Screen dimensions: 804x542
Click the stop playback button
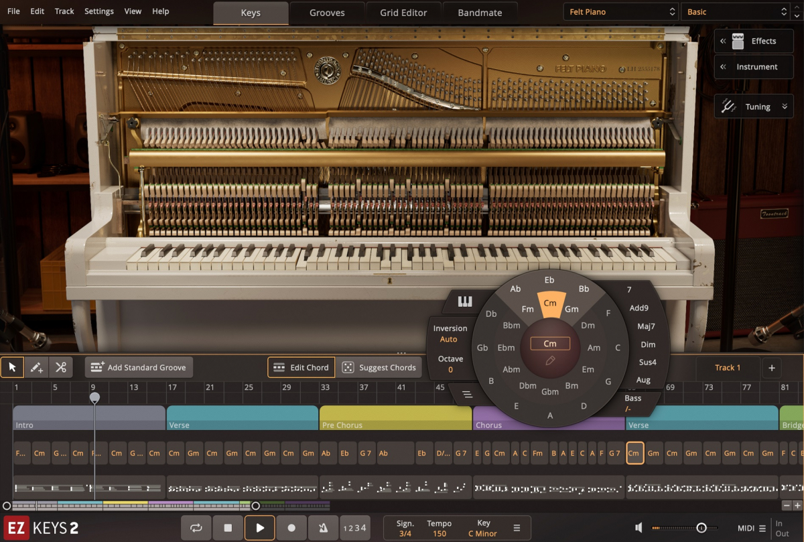pyautogui.click(x=228, y=528)
